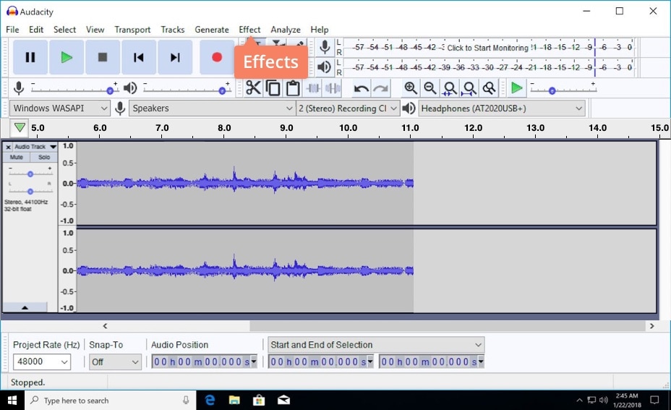
Task: Close the Audio Track with X
Action: [x=8, y=147]
